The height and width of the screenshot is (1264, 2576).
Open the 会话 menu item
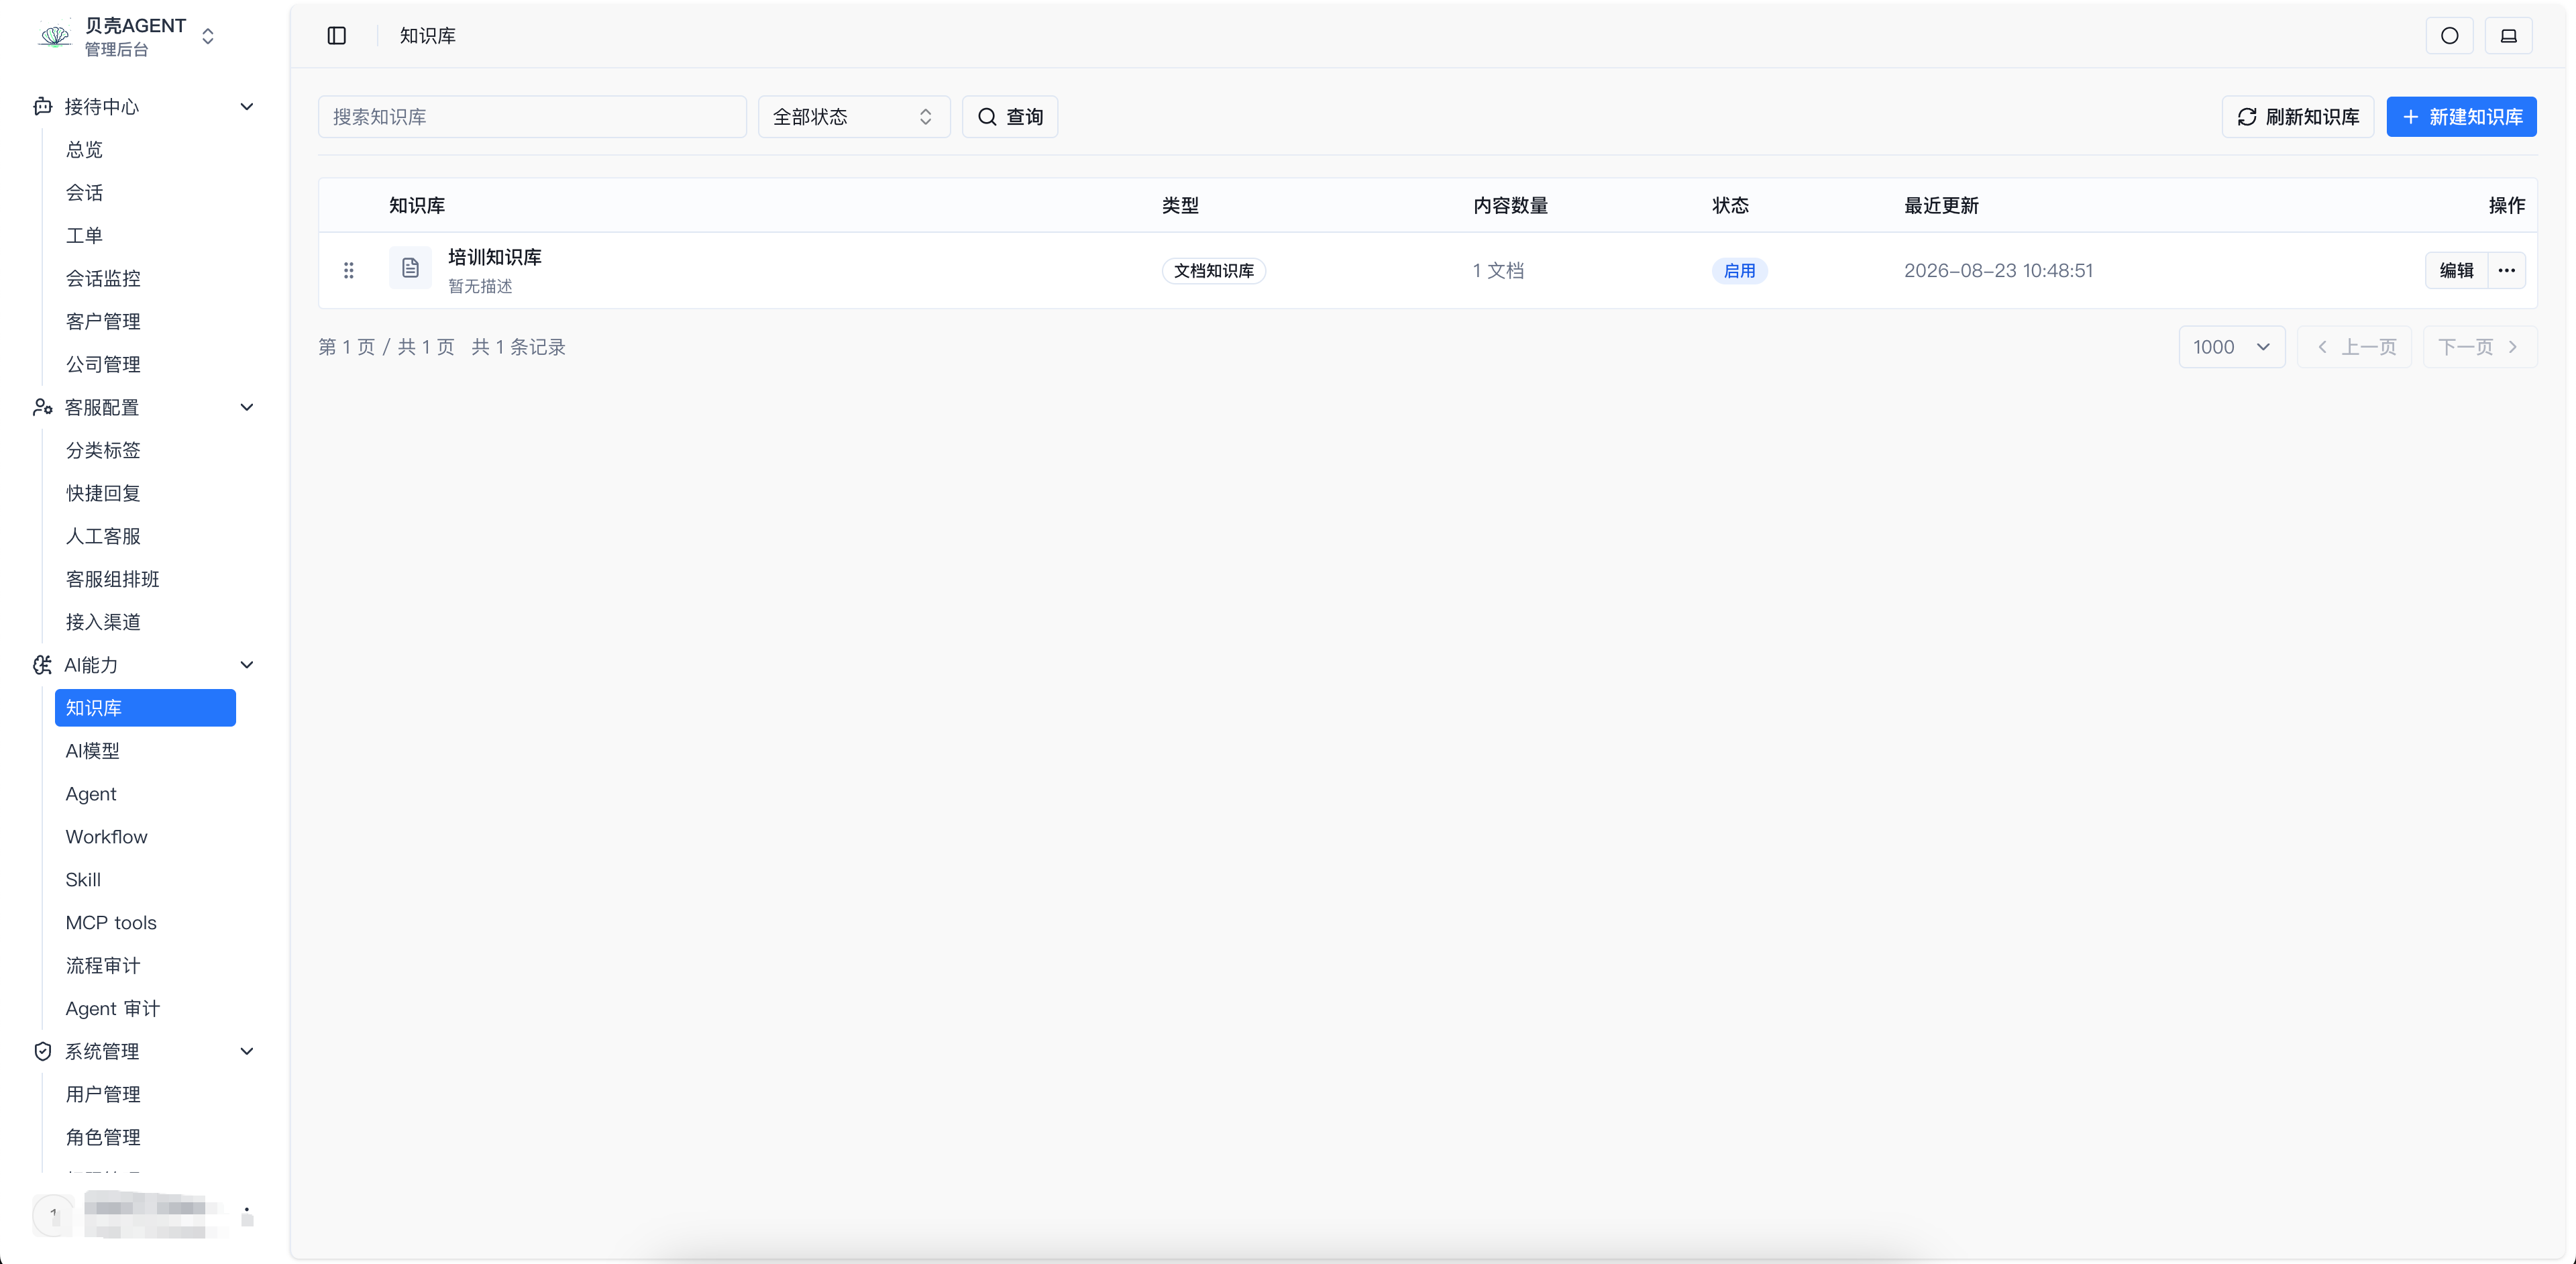[x=145, y=192]
